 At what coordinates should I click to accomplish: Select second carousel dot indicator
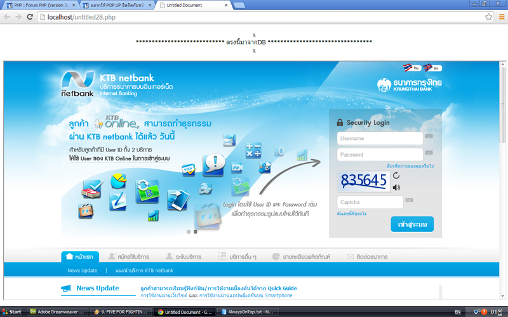tap(196, 231)
